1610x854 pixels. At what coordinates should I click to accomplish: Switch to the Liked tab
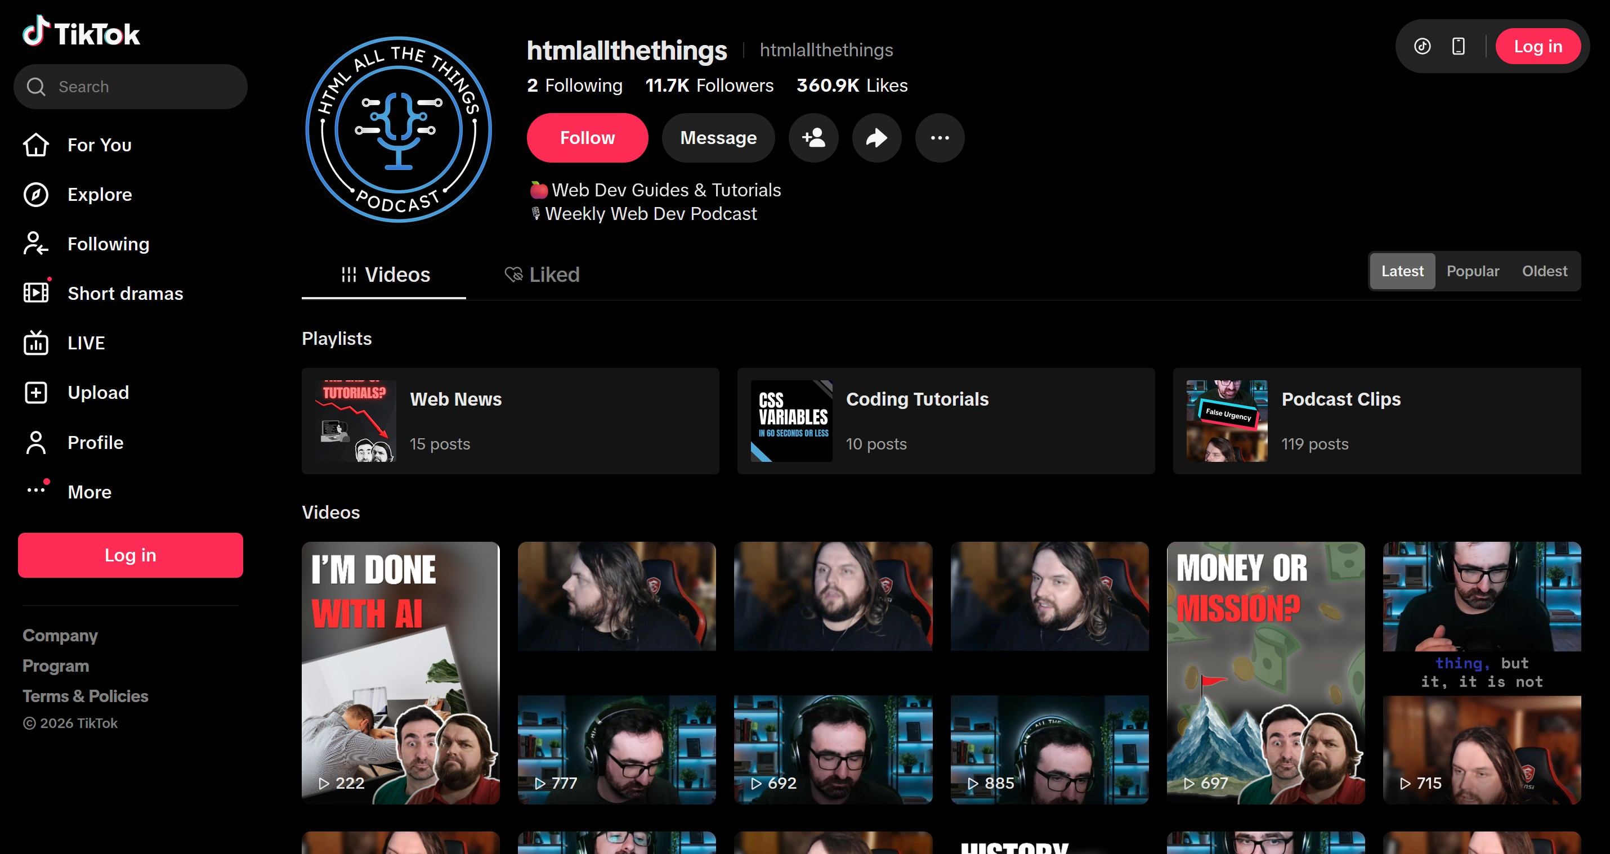(542, 275)
